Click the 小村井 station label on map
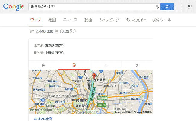This screenshot has width=196, height=121. [122, 83]
